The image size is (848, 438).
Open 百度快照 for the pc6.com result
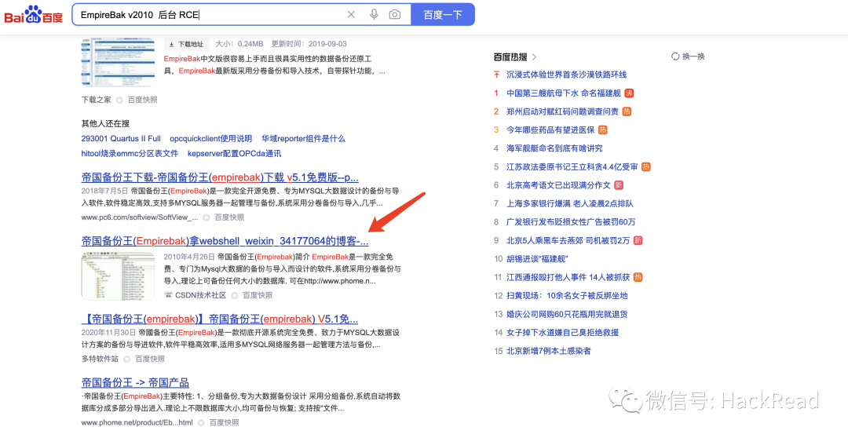(x=229, y=217)
